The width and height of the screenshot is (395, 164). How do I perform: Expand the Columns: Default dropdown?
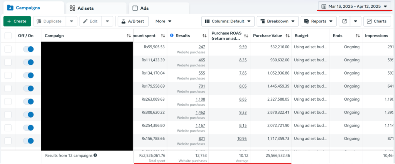click(x=228, y=21)
